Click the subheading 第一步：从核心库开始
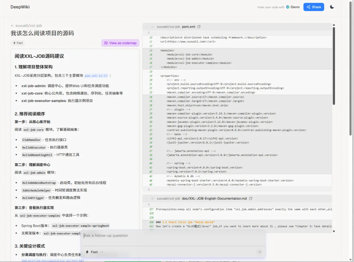Screen dimensions: 354x262 point(32,122)
